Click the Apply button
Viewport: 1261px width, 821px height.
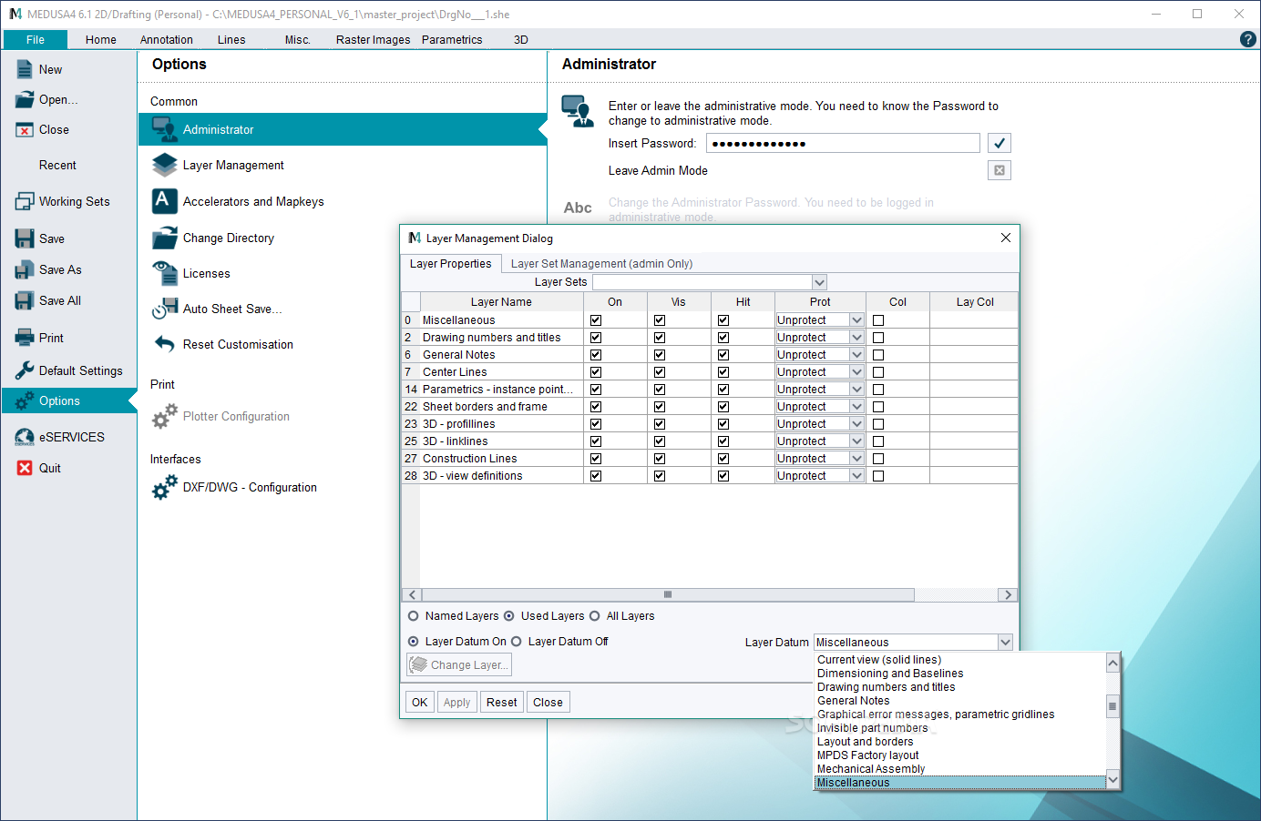click(456, 702)
